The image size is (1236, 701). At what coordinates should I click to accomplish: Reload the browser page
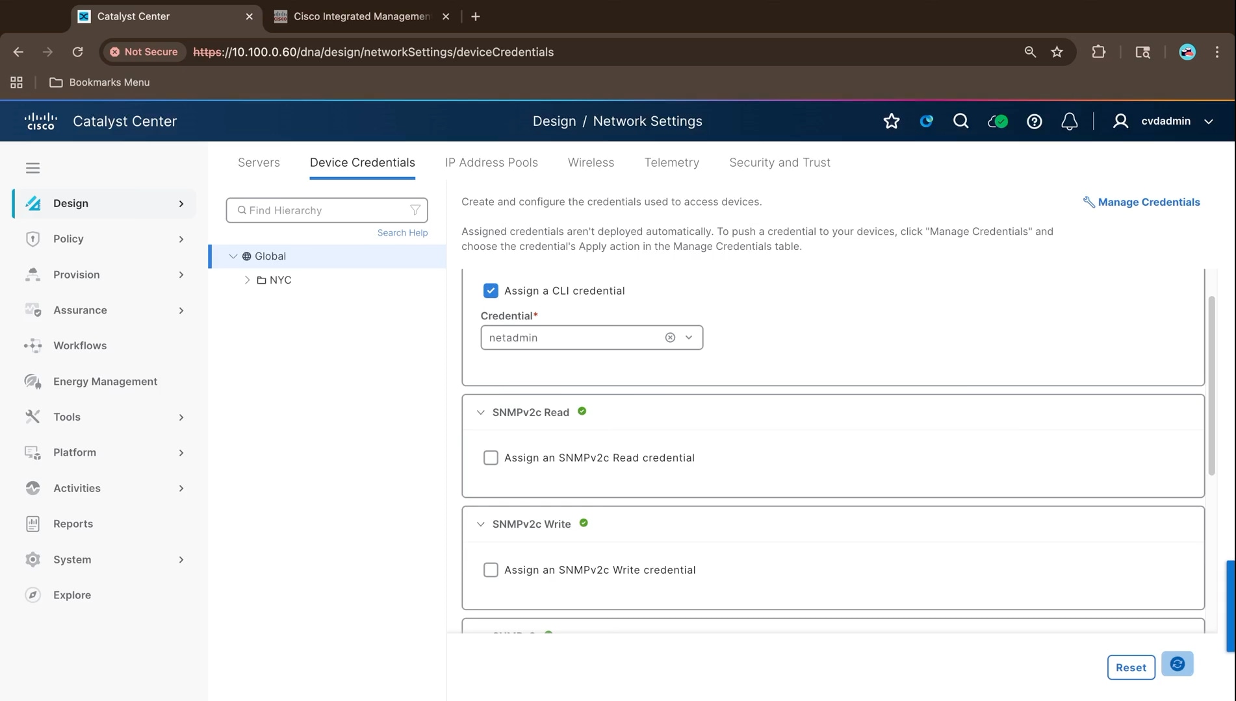(x=77, y=52)
